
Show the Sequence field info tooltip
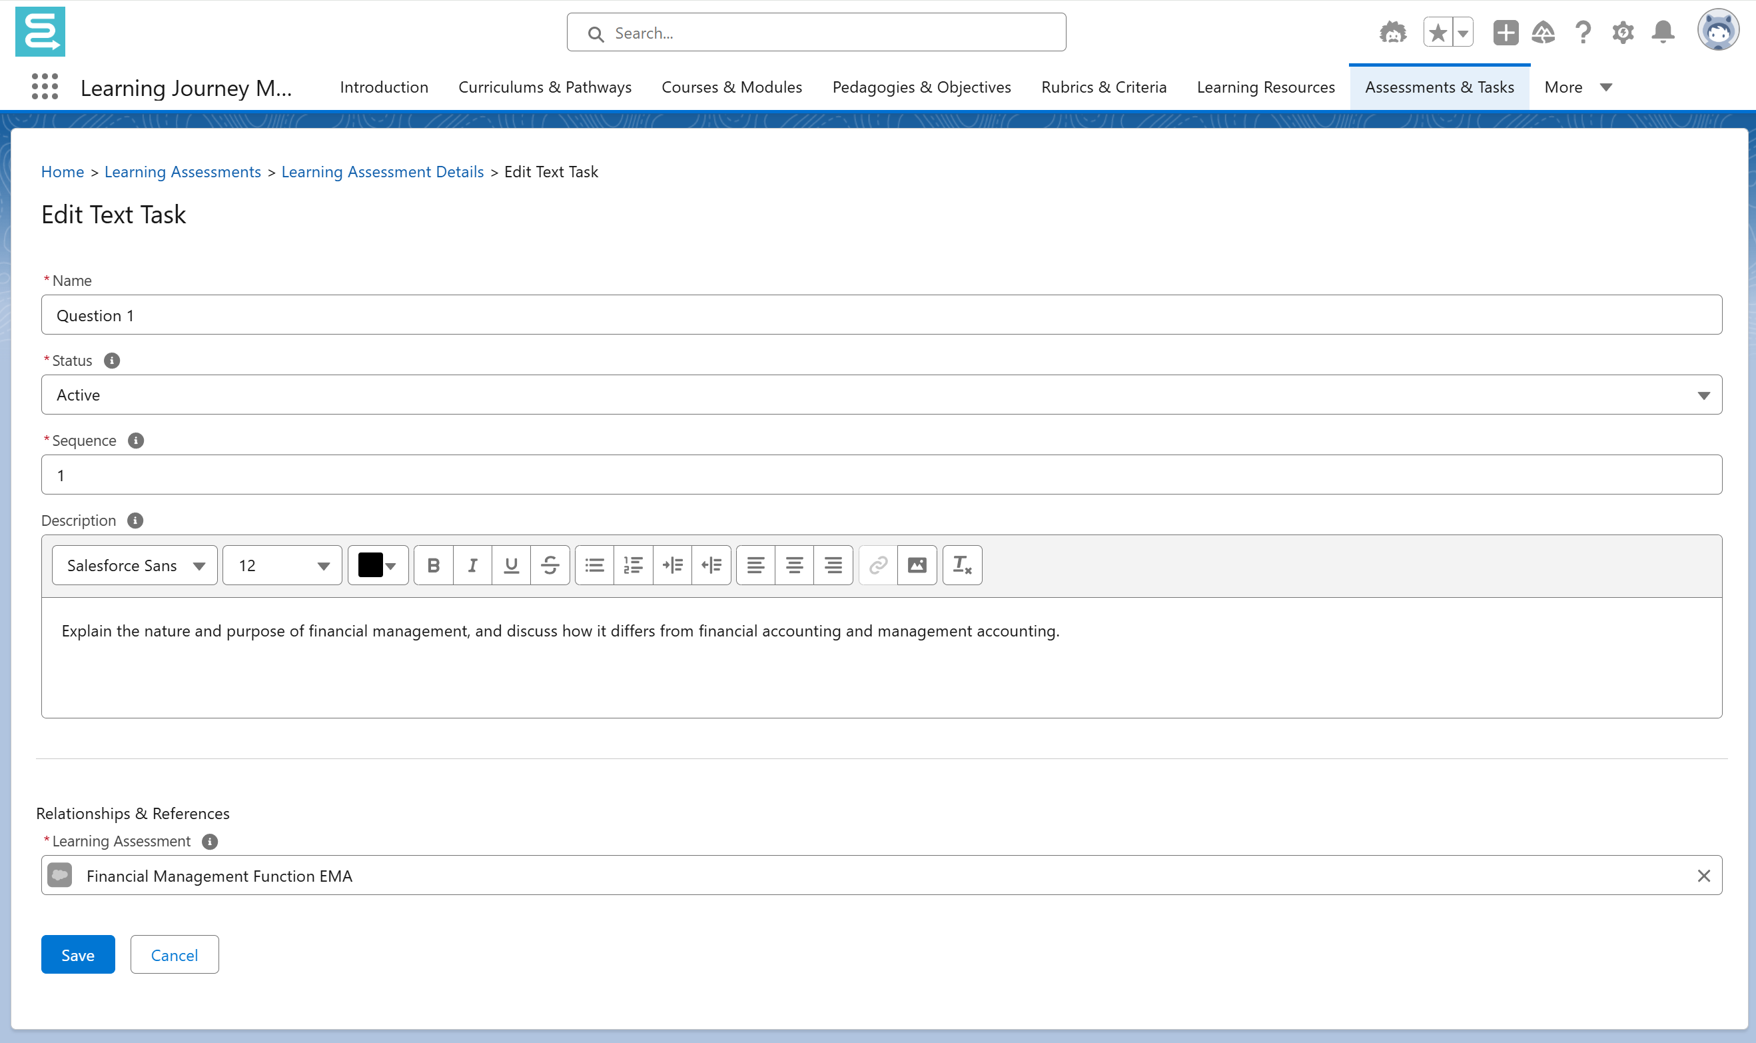tap(135, 441)
